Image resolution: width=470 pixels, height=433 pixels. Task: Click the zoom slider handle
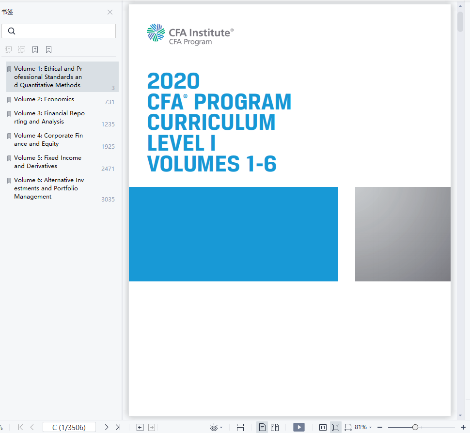click(x=415, y=427)
